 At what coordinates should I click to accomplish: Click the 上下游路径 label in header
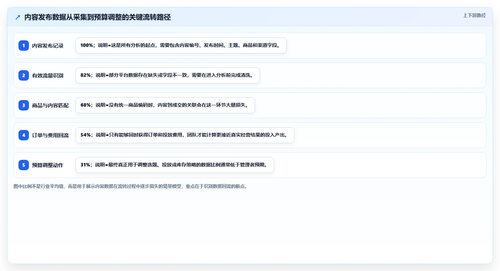pyautogui.click(x=474, y=15)
